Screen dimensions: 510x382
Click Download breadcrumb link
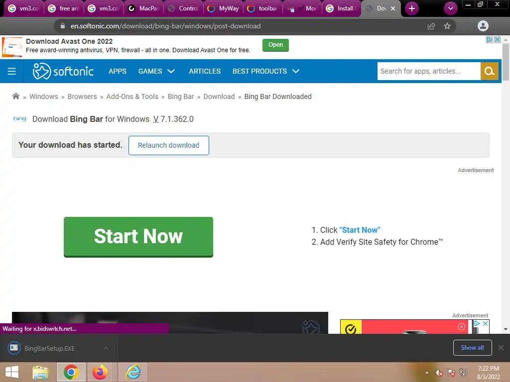tap(219, 96)
